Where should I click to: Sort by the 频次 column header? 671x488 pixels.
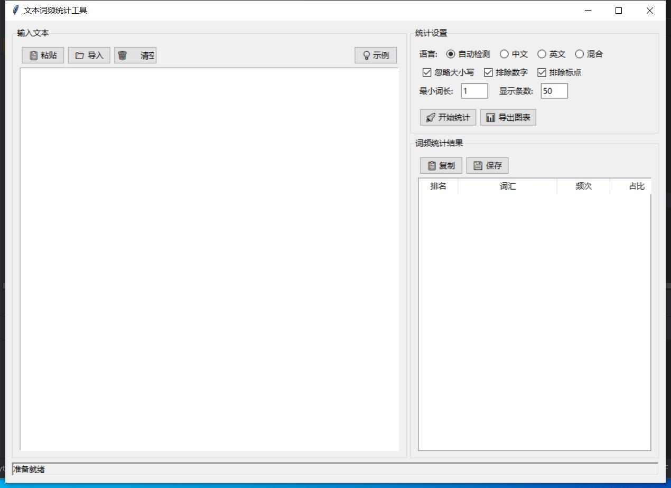pyautogui.click(x=583, y=186)
